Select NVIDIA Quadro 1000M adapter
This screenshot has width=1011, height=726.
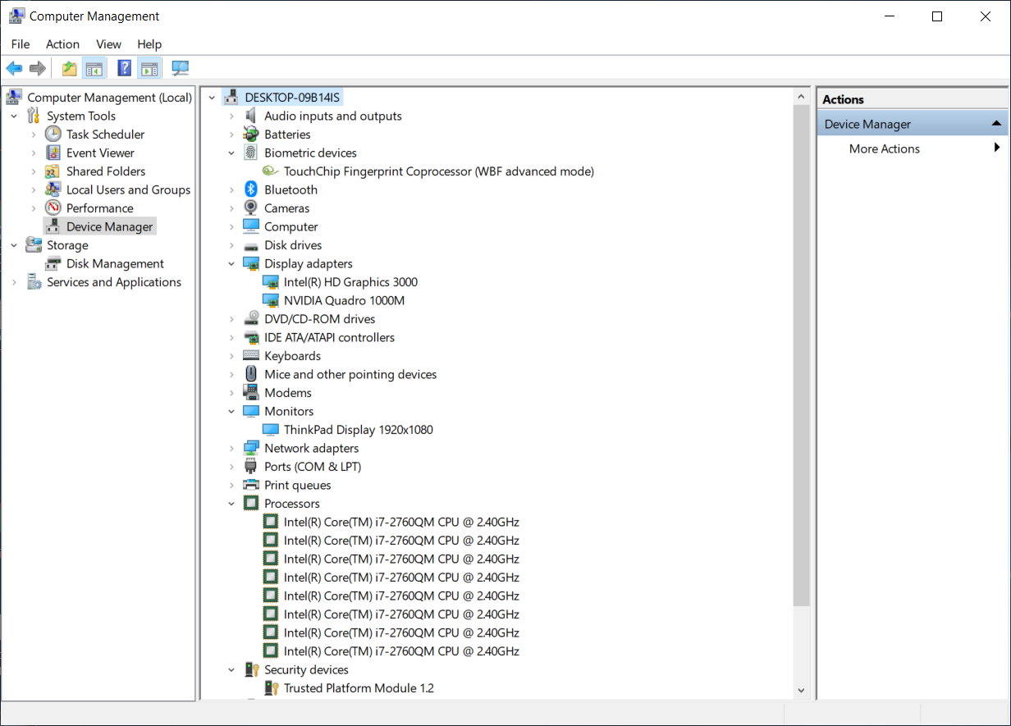(x=344, y=300)
